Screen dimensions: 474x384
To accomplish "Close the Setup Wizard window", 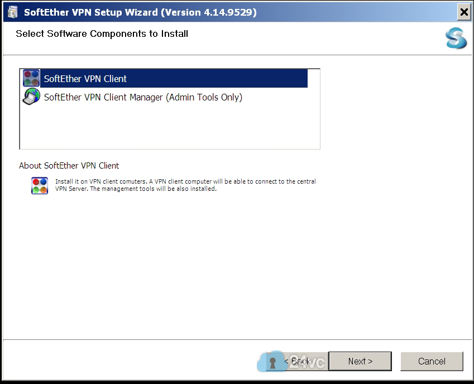I will (x=464, y=12).
